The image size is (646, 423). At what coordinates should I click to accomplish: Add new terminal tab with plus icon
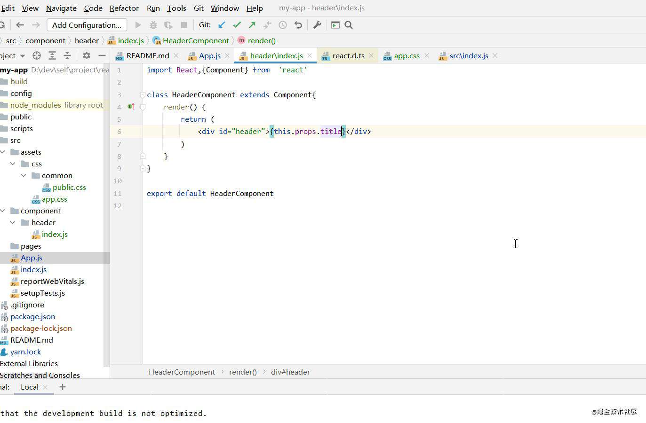point(62,387)
